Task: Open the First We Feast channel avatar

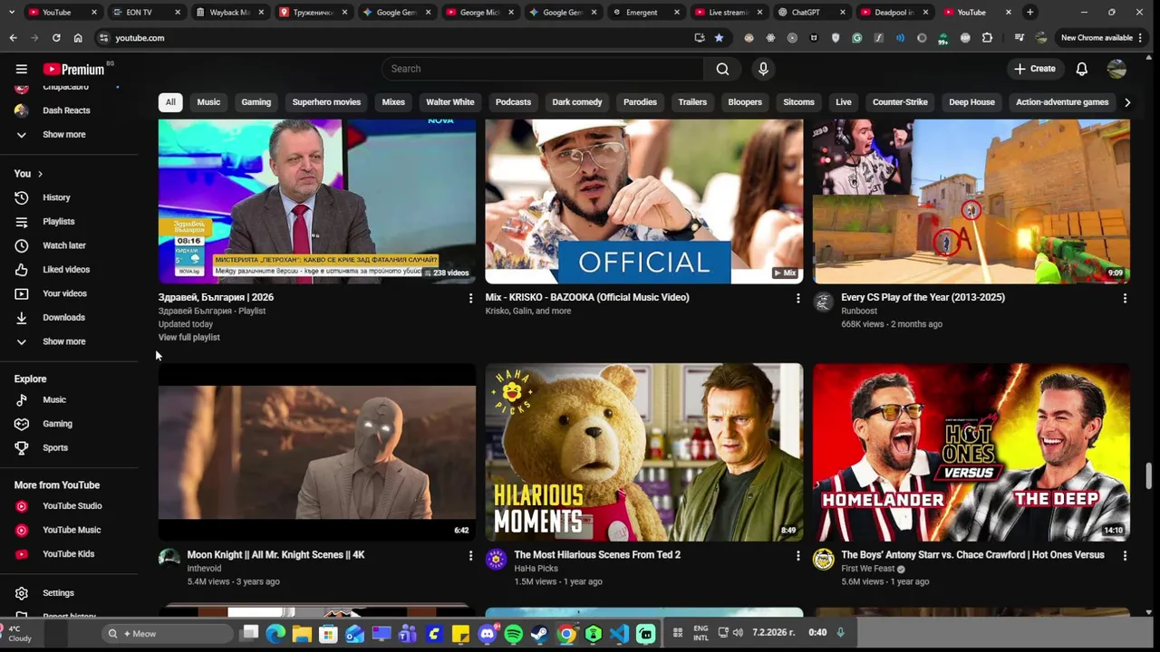Action: 823,560
